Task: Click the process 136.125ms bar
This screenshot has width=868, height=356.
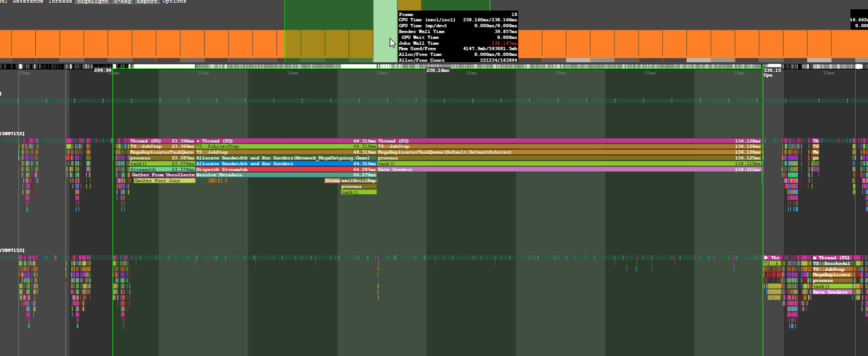Action: click(x=569, y=158)
